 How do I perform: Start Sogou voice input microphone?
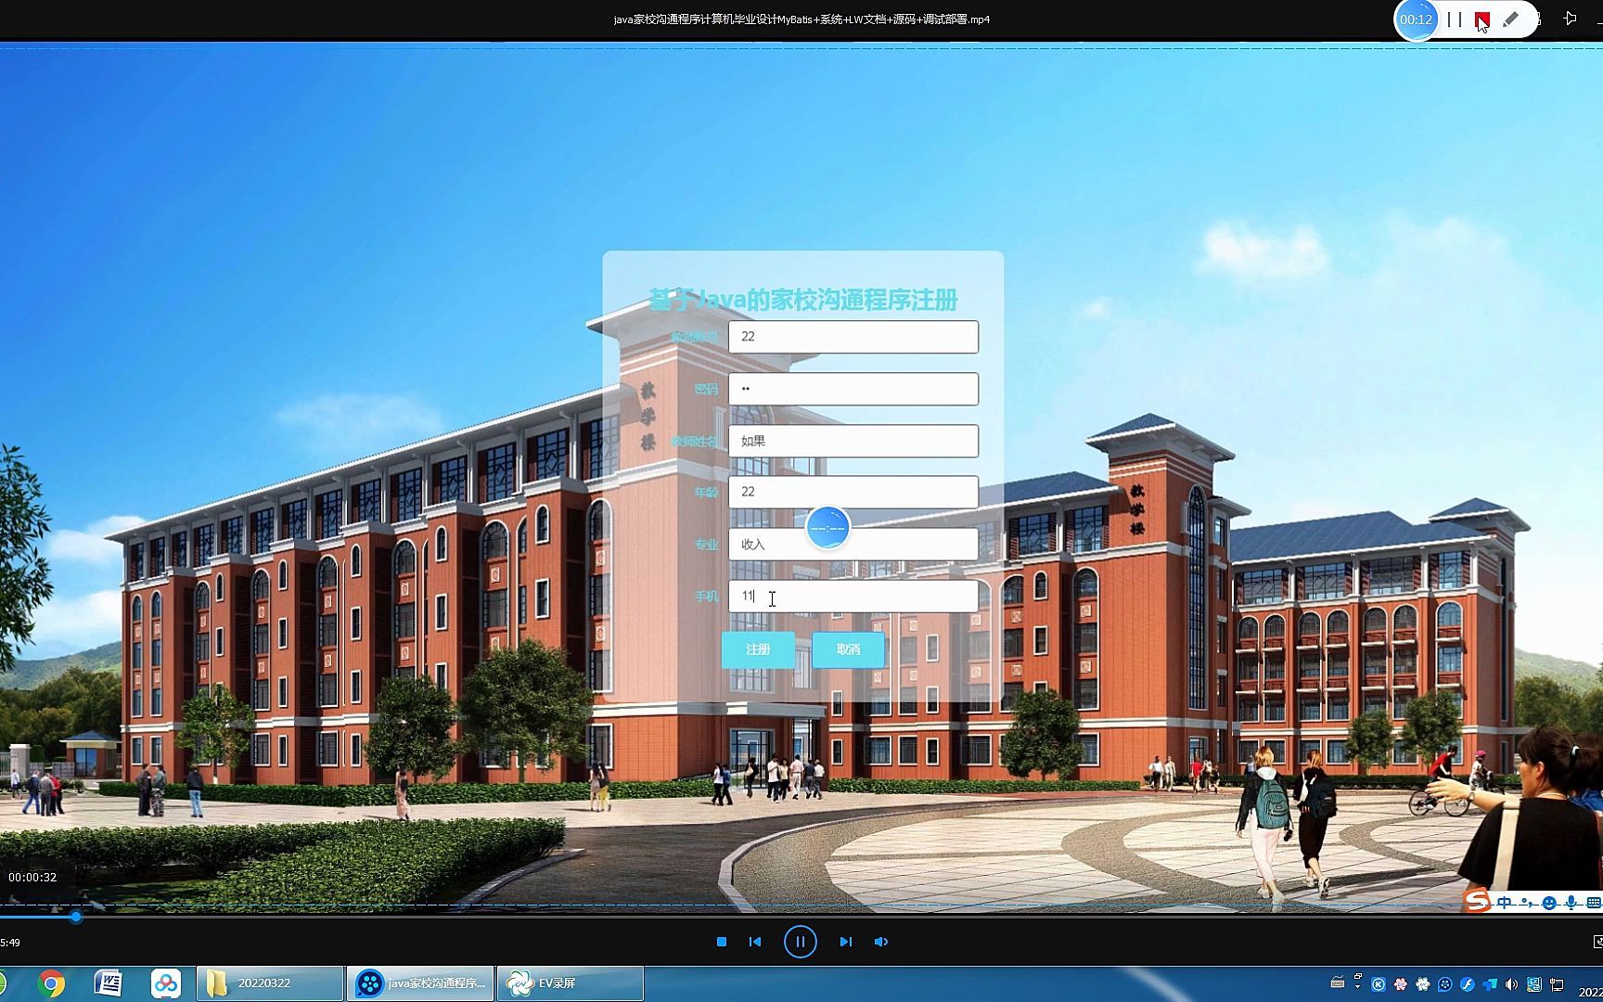click(1571, 903)
